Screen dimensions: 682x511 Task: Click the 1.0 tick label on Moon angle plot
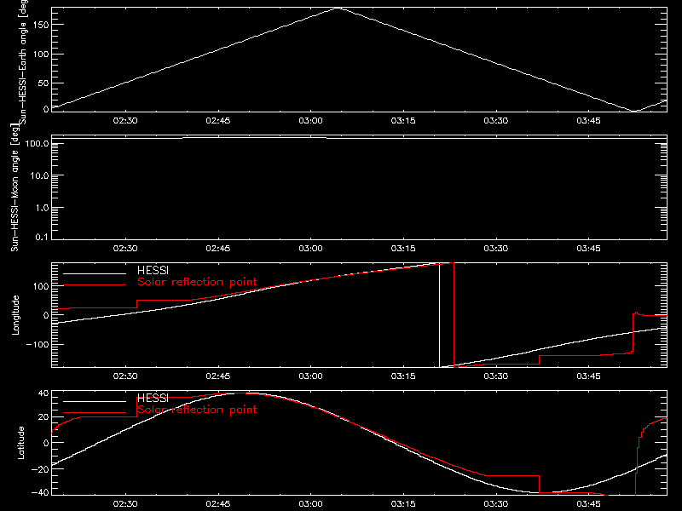coord(42,208)
